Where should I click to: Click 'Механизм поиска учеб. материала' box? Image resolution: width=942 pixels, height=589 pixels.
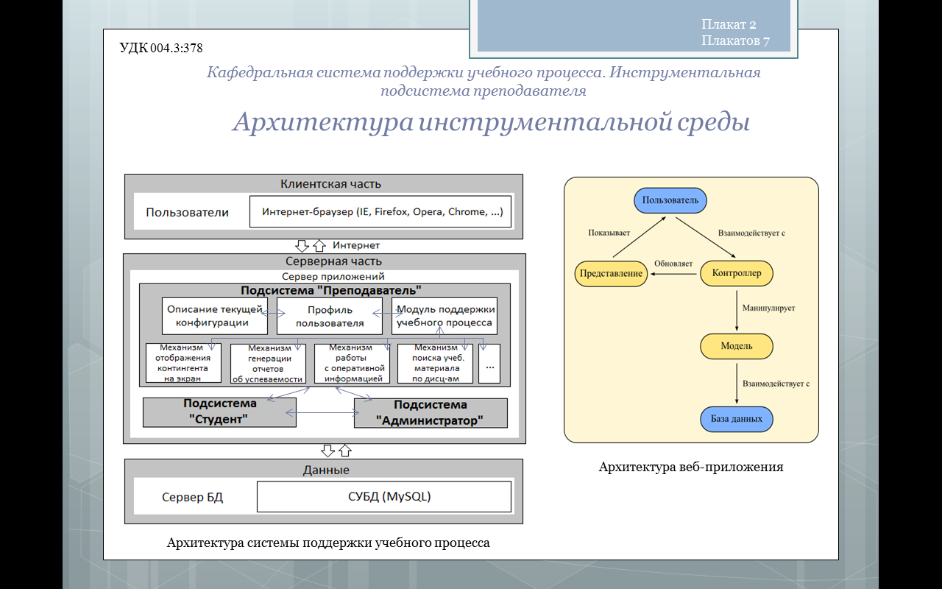[x=435, y=364]
